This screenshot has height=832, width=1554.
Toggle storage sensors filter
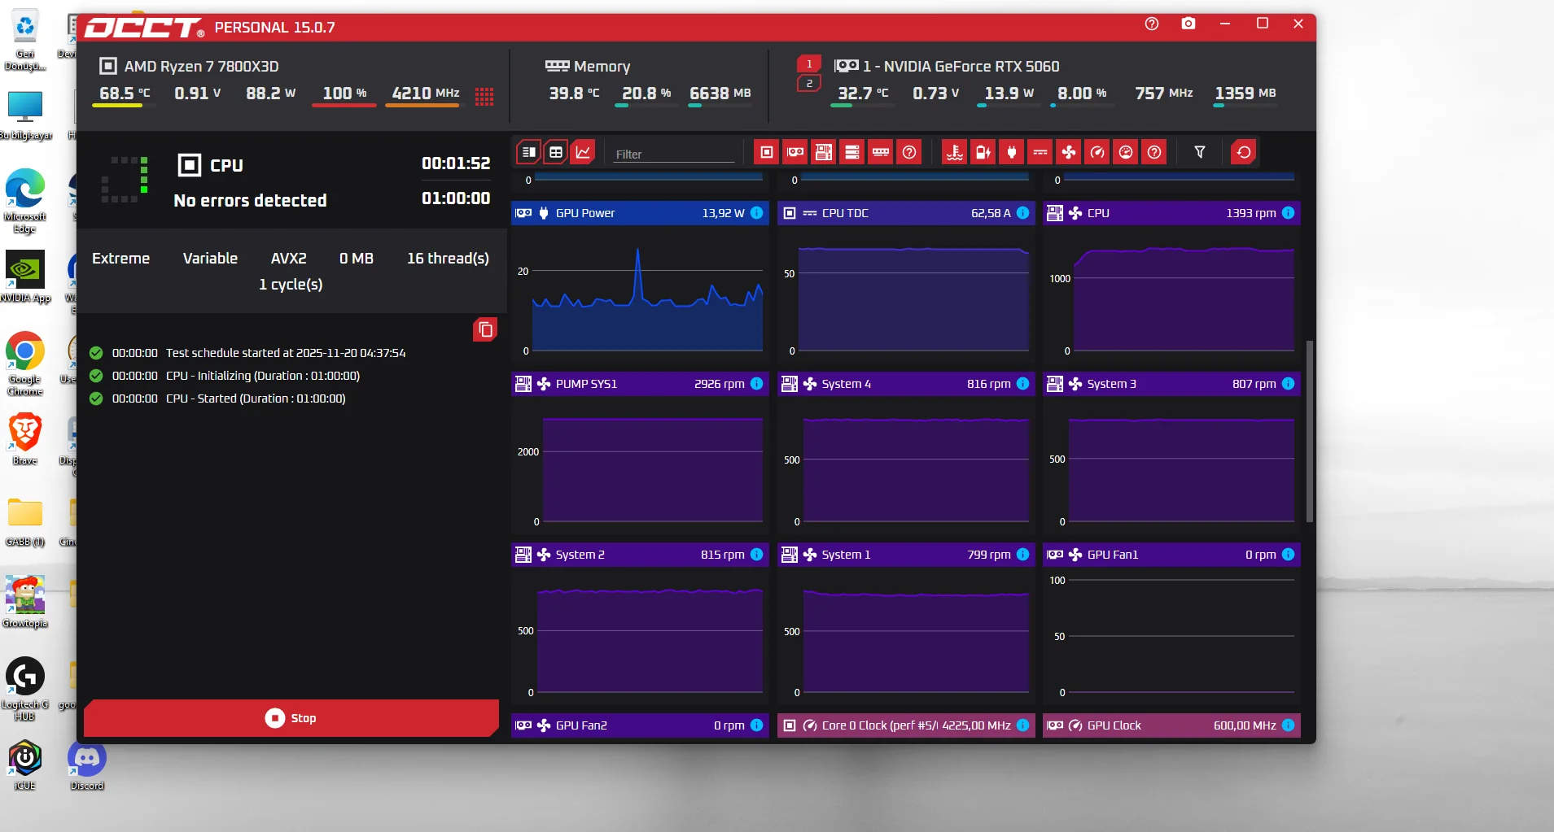852,152
